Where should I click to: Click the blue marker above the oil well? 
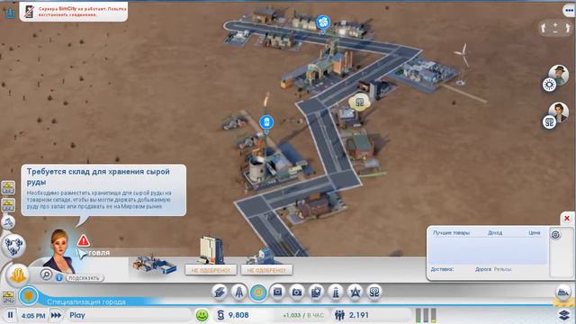[266, 122]
